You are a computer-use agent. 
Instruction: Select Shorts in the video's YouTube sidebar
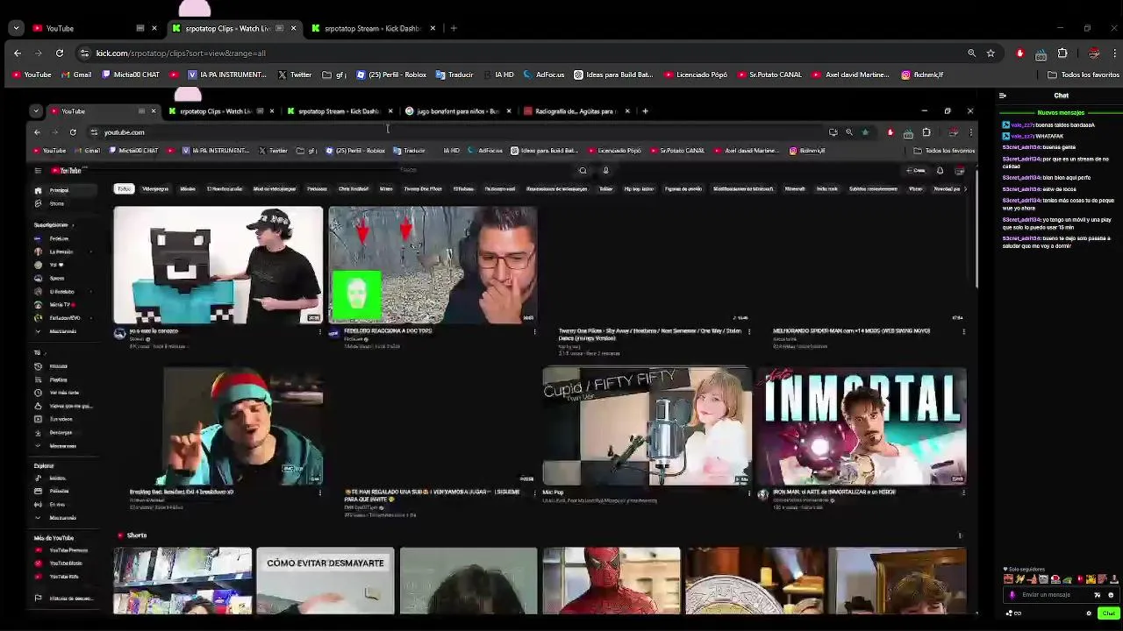57,203
